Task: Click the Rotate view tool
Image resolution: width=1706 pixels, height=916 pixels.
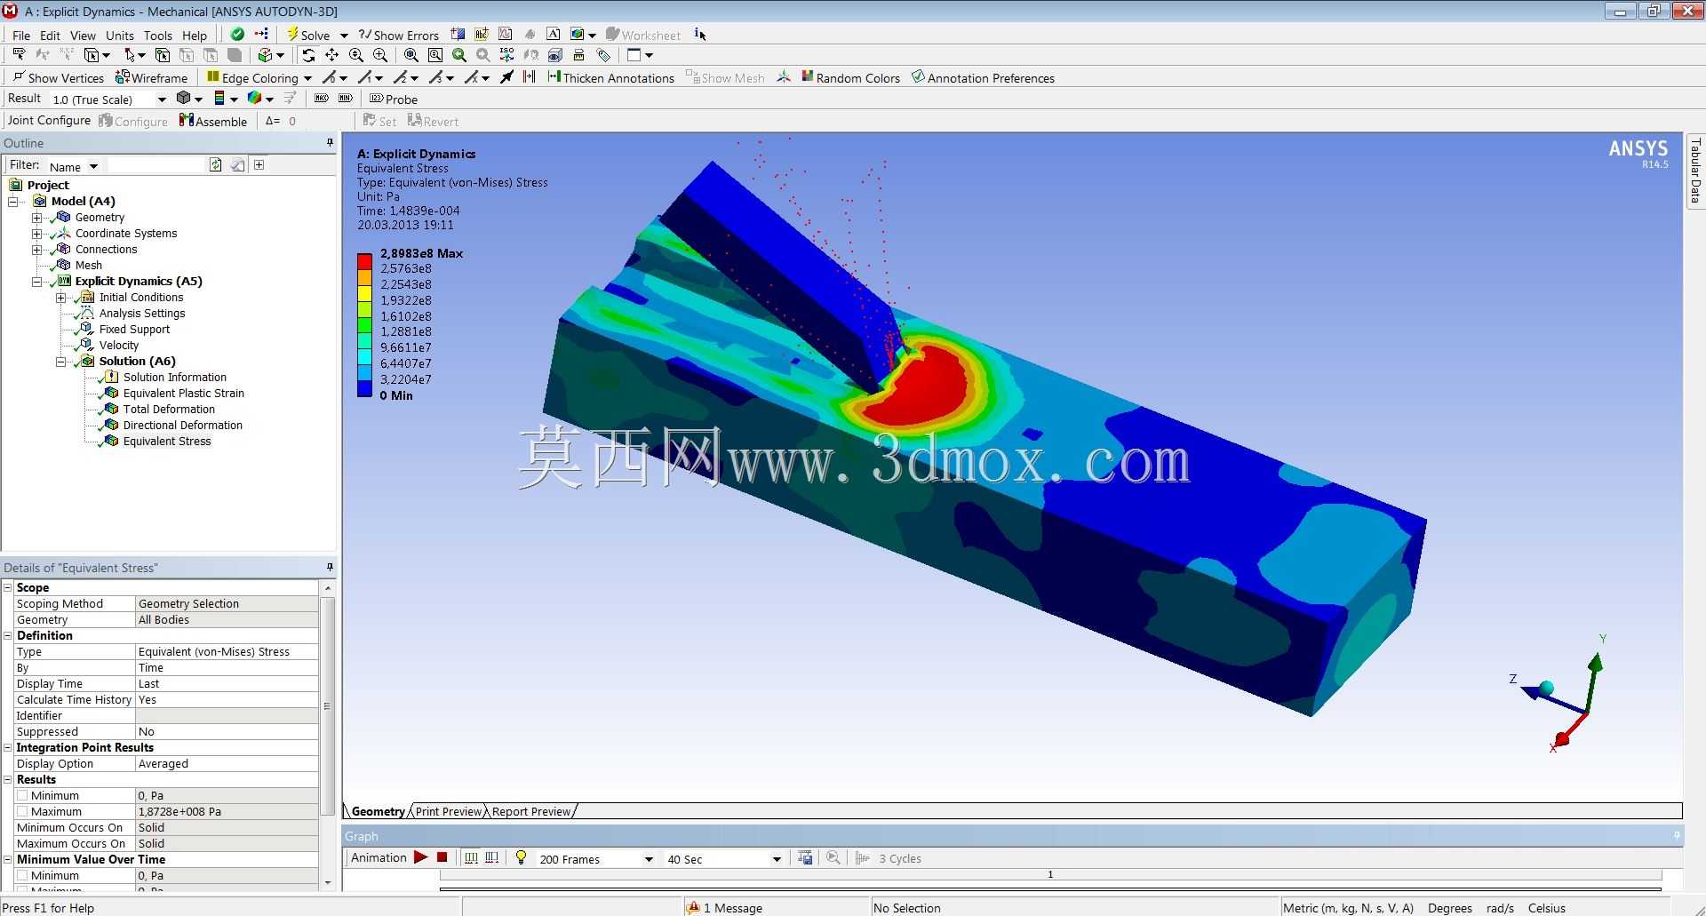Action: [308, 55]
